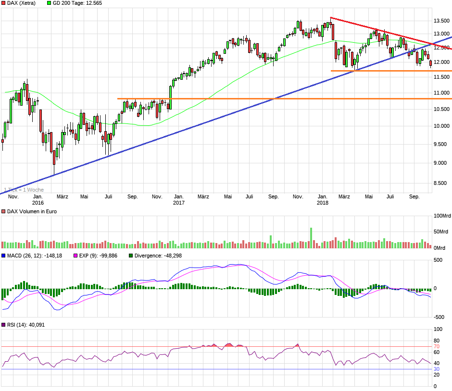Select 'EXP (9): -99,886' label
This screenshot has width=452, height=391.
click(98, 256)
